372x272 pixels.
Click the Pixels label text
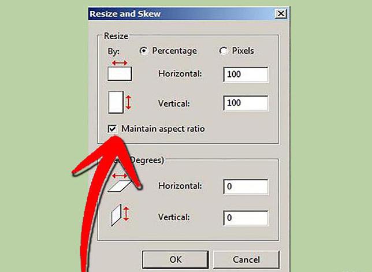[x=243, y=50]
